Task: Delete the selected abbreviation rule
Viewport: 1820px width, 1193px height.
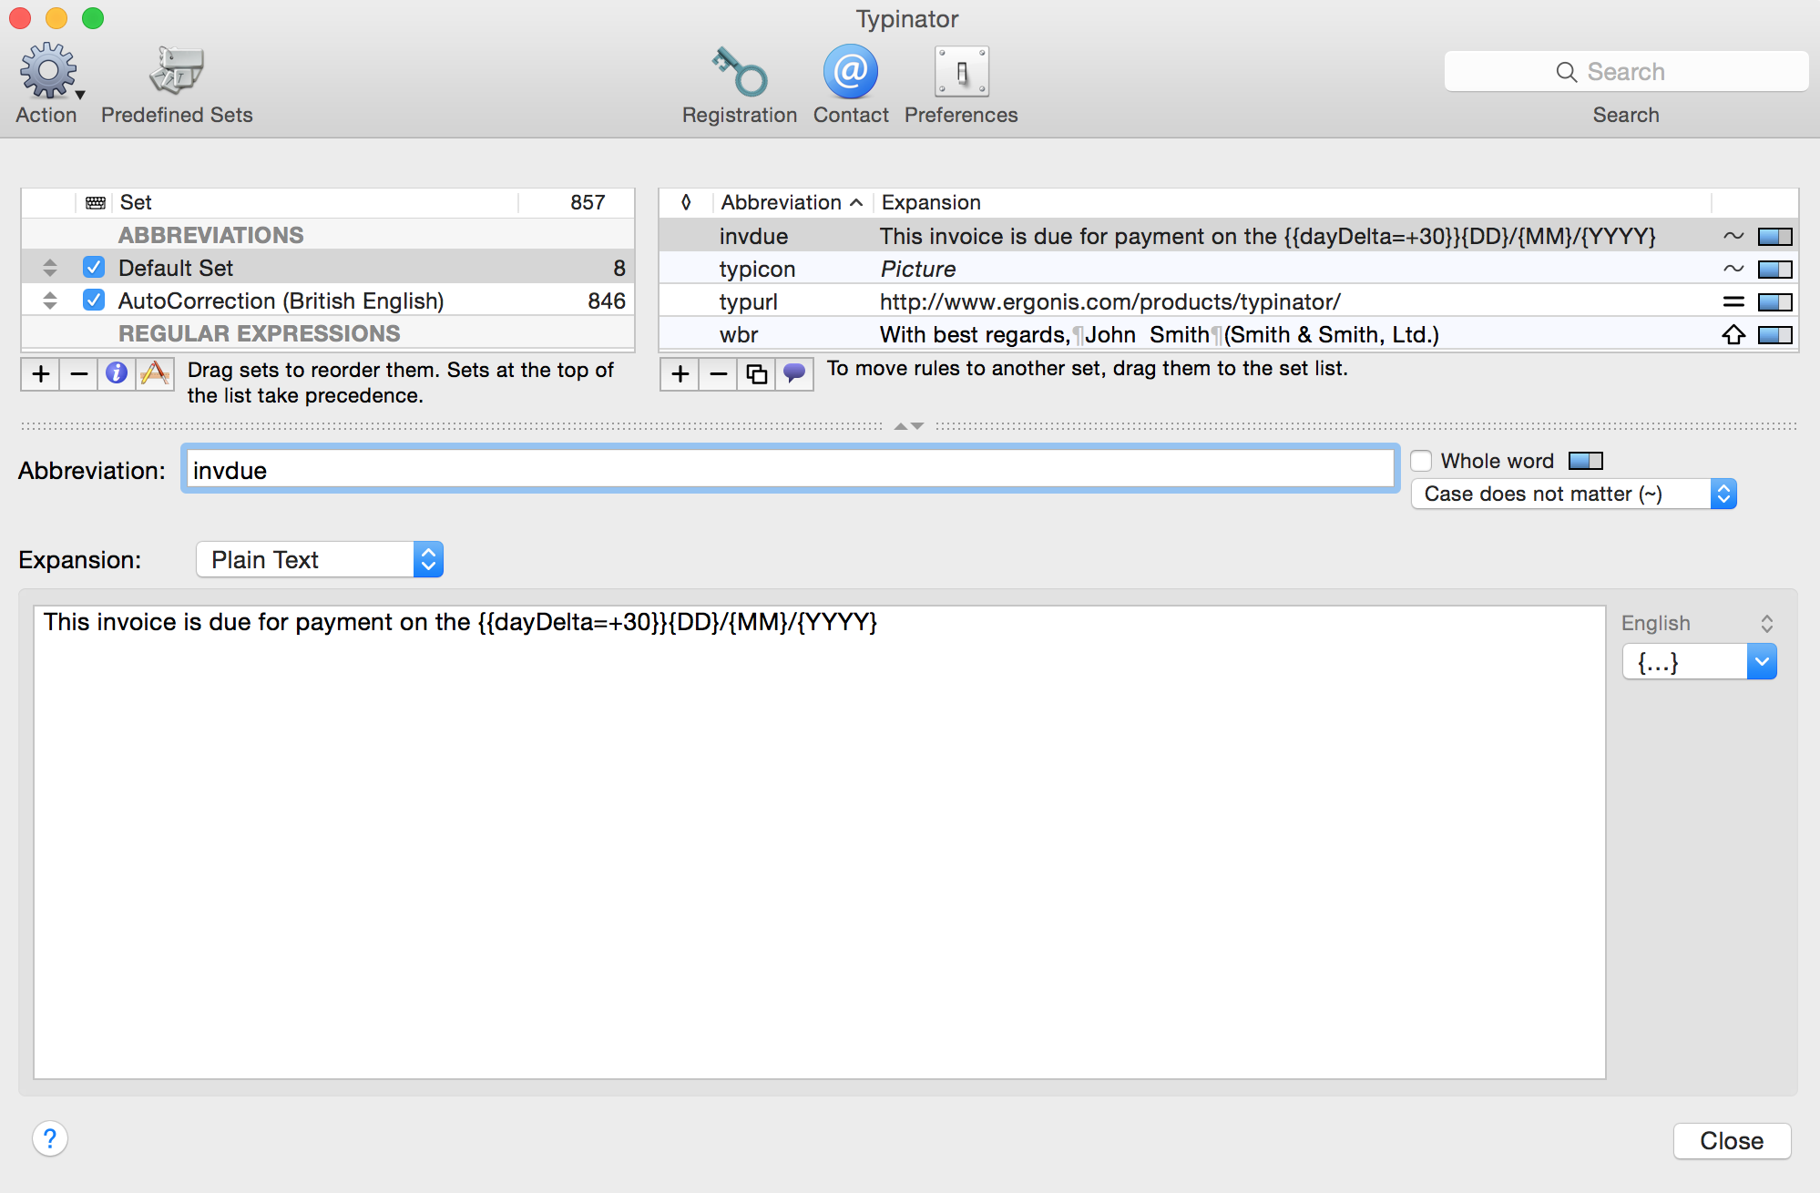Action: pyautogui.click(x=719, y=373)
